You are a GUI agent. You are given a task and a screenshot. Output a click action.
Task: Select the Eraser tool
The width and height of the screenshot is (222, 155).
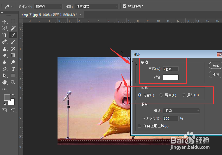4,55
